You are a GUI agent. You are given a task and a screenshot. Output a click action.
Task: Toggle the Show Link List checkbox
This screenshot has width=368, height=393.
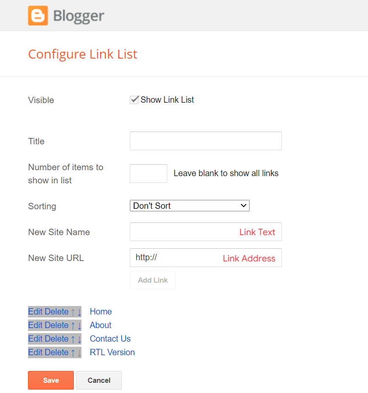tap(134, 100)
